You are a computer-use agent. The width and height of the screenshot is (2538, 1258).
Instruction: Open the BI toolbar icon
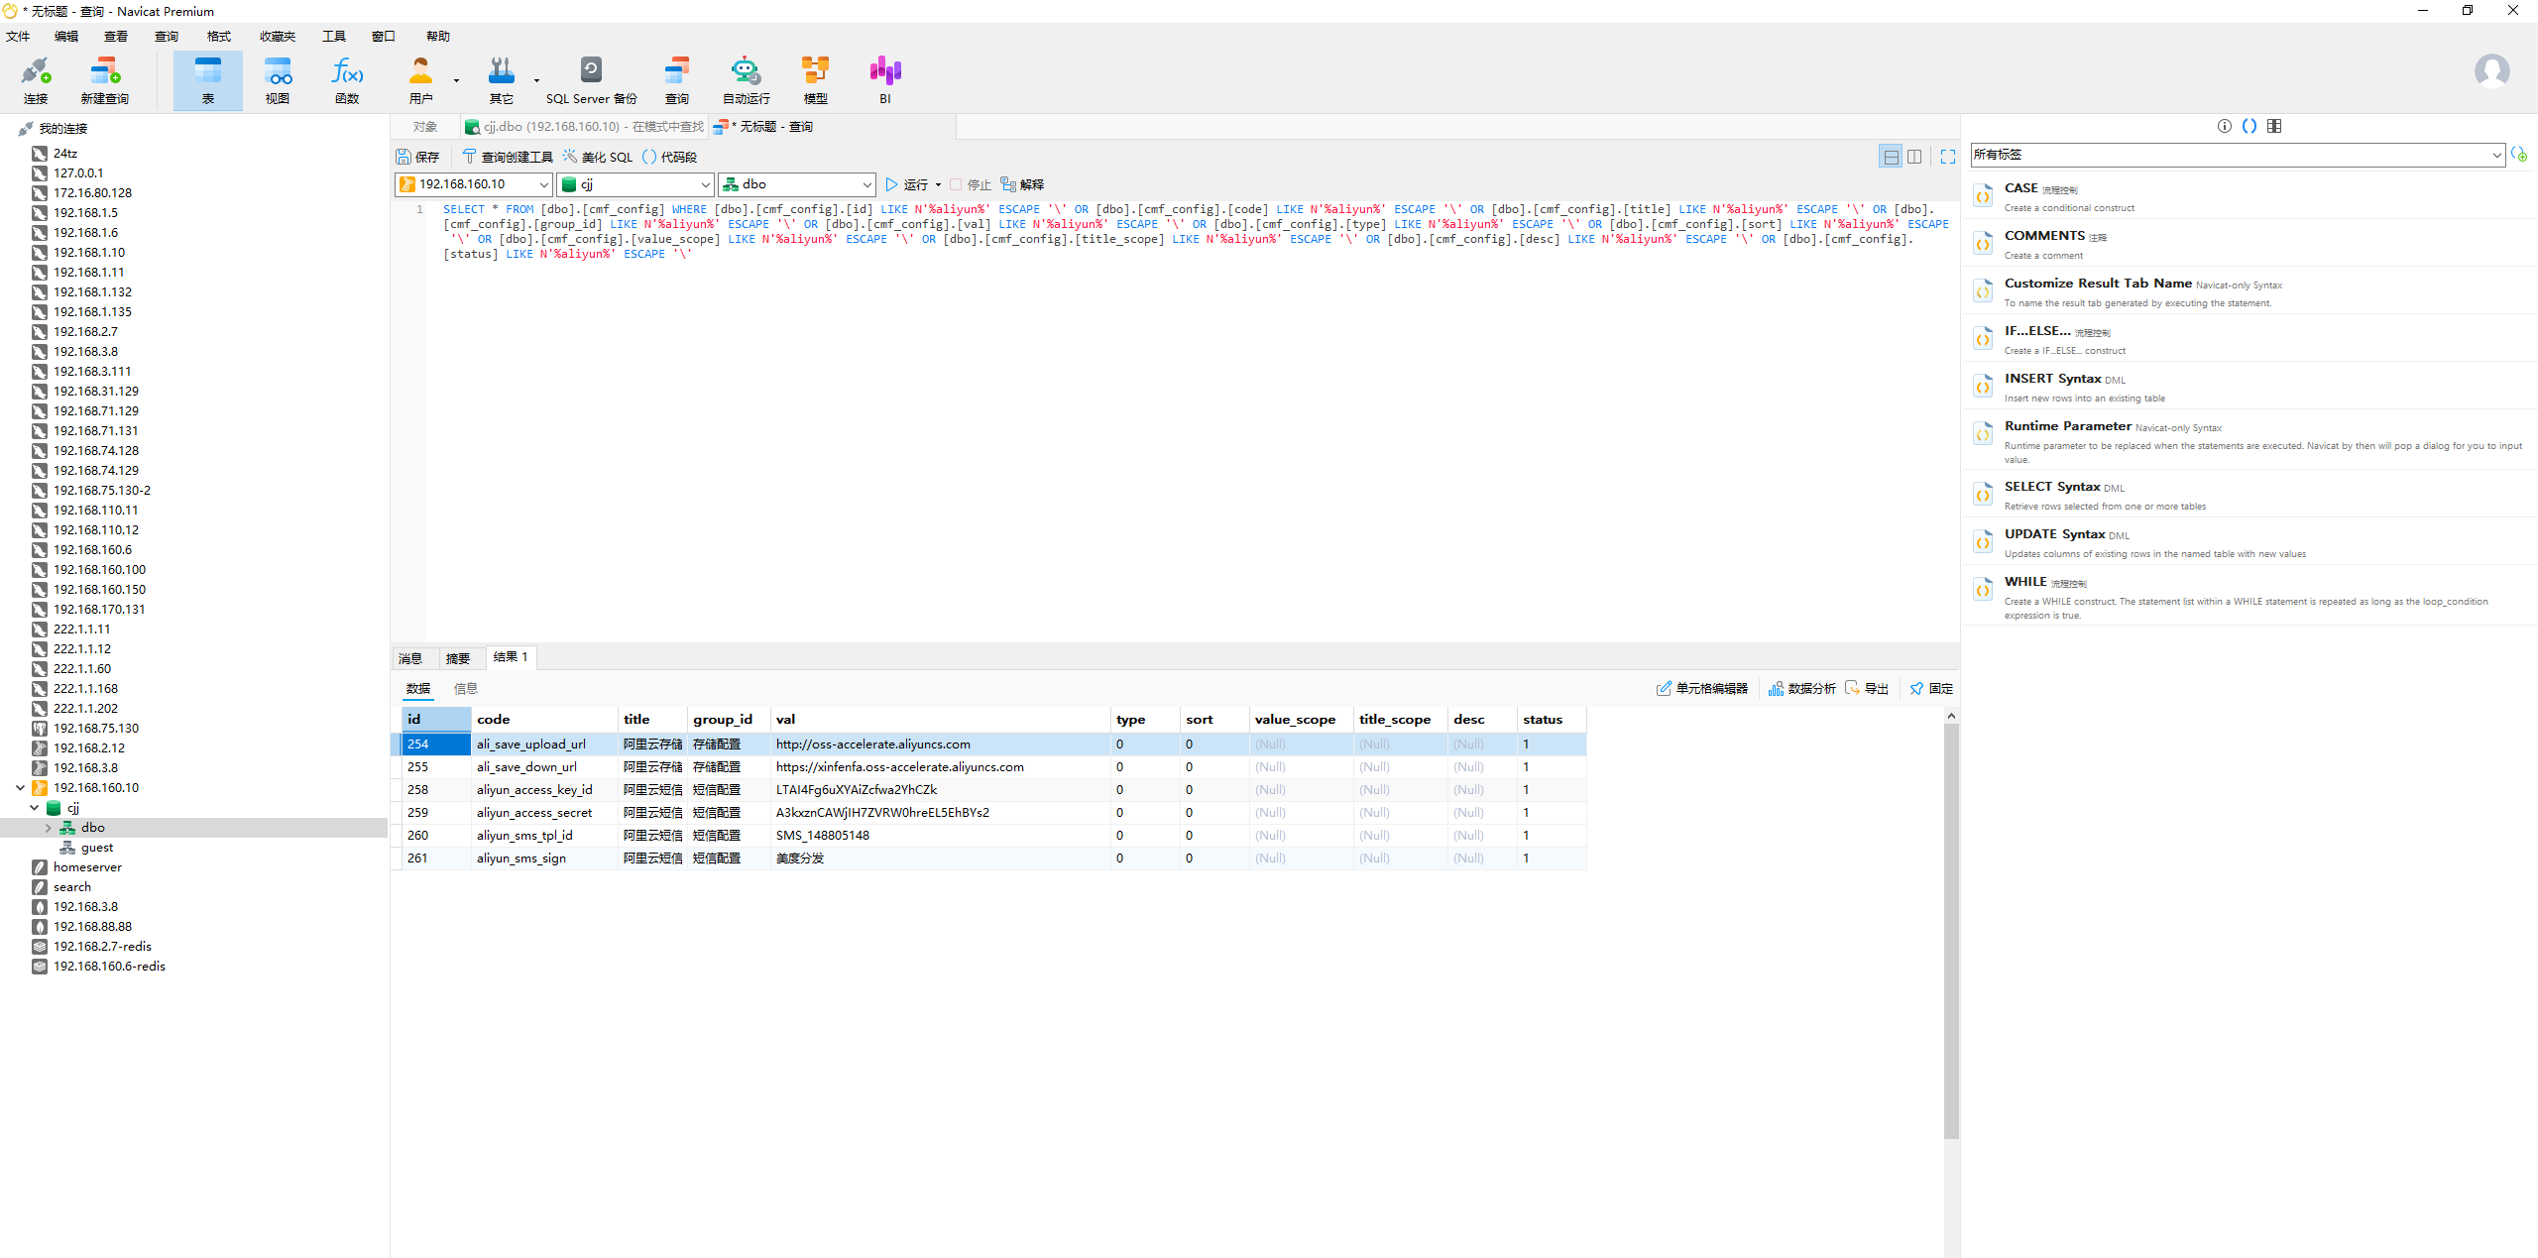[x=885, y=80]
